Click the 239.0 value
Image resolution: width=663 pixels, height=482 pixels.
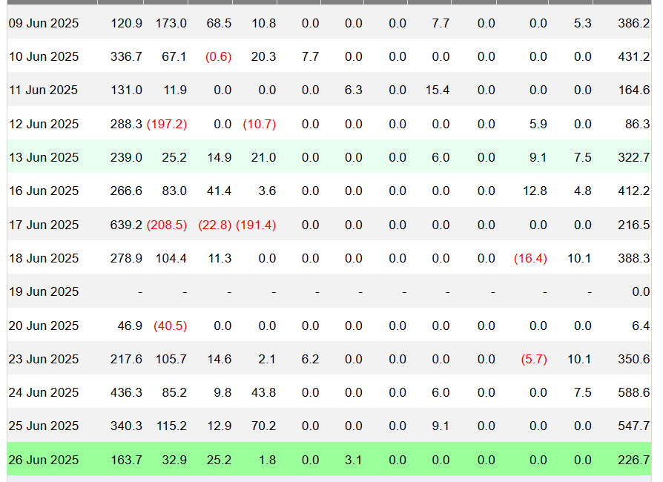click(x=126, y=157)
